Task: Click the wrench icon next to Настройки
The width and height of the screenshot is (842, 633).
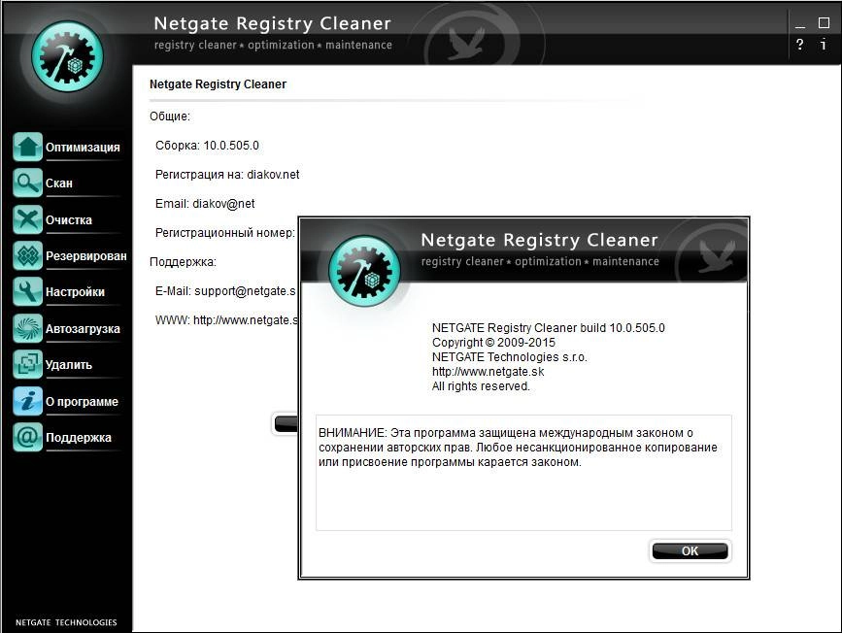Action: click(27, 291)
